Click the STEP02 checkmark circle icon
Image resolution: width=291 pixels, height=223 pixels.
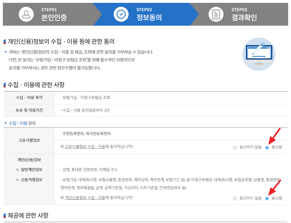click(121, 14)
